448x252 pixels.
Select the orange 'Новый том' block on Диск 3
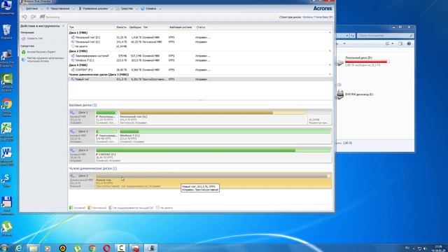point(213,181)
